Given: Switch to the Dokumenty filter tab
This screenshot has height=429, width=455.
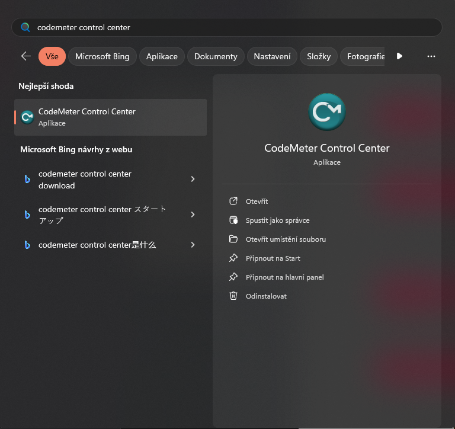Looking at the screenshot, I should click(x=216, y=56).
